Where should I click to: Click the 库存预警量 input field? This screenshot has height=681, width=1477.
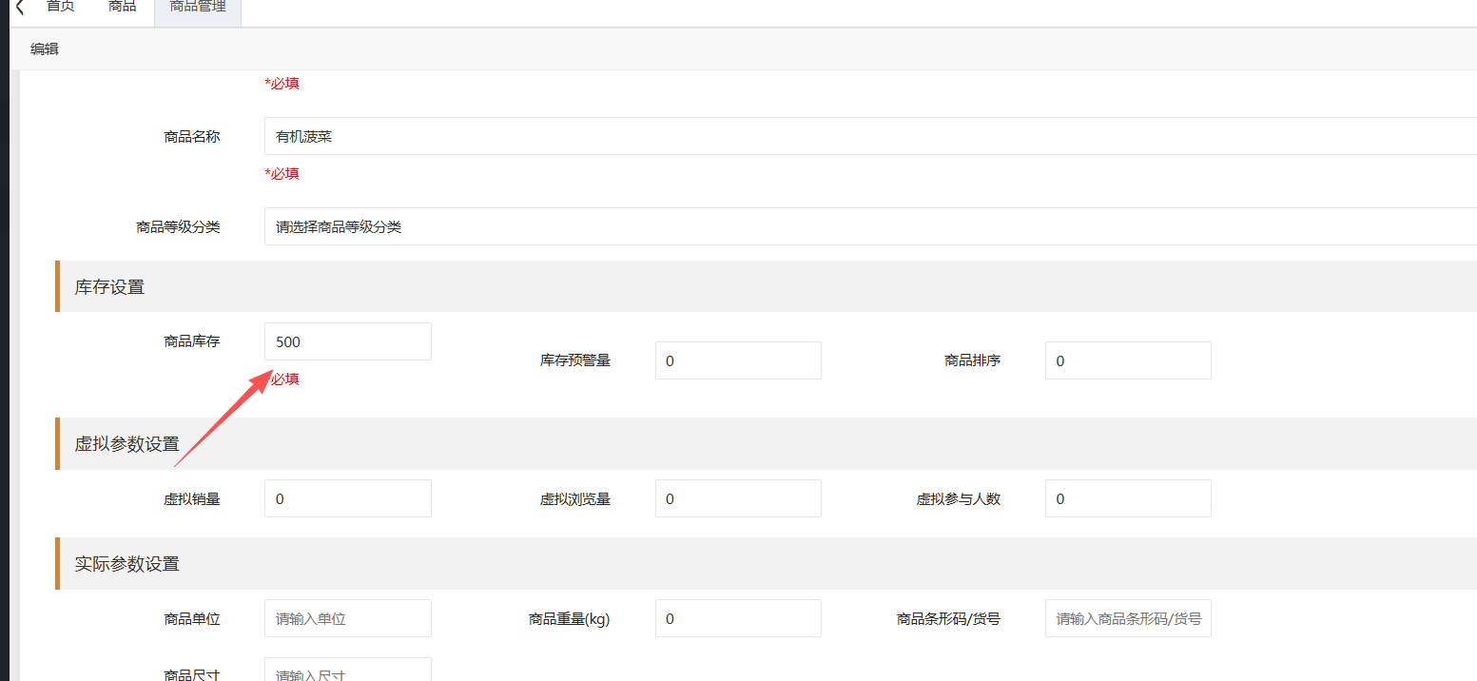(737, 361)
